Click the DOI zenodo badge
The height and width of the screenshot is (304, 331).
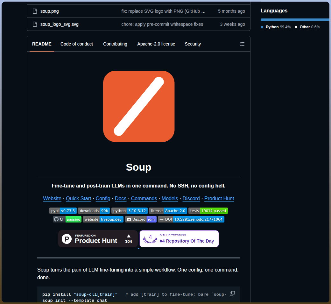pyautogui.click(x=191, y=219)
